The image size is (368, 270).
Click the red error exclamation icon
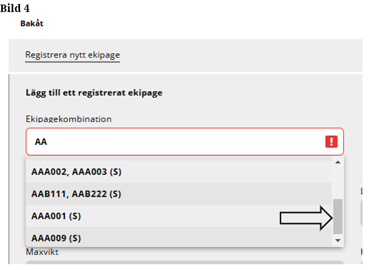pos(331,142)
